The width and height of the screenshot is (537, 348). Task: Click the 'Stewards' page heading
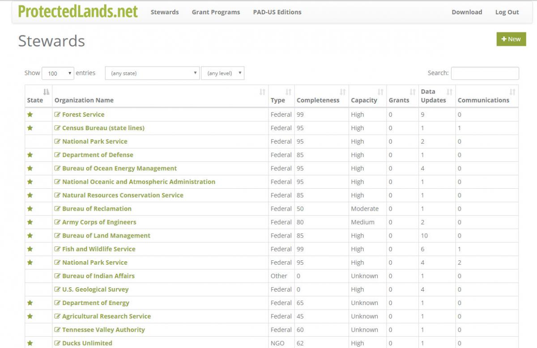click(51, 41)
